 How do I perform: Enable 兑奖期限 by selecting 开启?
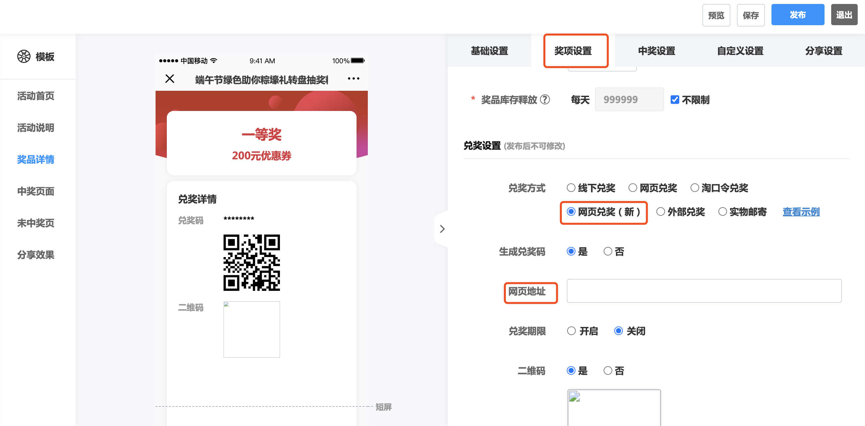click(x=571, y=331)
